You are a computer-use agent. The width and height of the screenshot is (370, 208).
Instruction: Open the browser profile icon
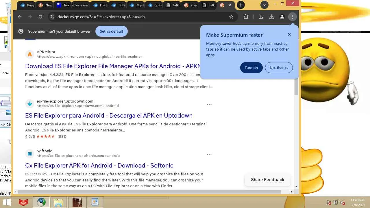pos(282,17)
